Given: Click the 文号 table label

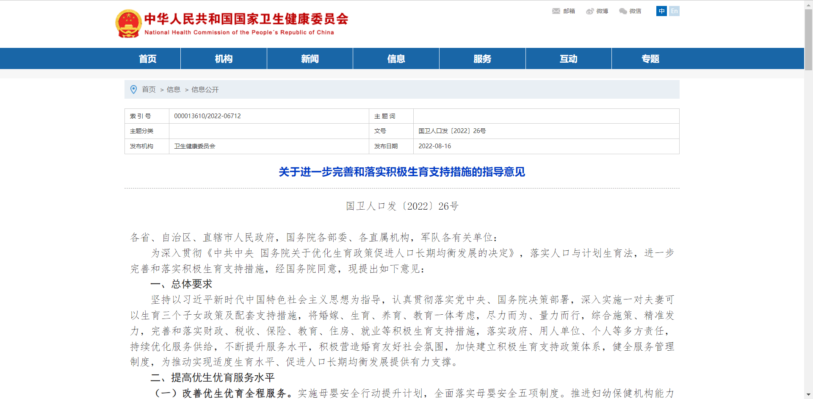Looking at the screenshot, I should pos(380,131).
